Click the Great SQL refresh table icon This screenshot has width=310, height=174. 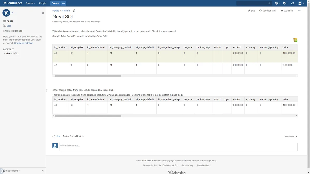[x=295, y=40]
